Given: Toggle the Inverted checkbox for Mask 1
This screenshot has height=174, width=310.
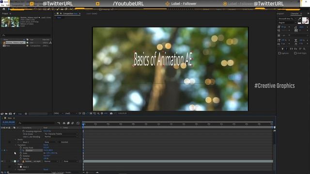Looking at the screenshot, I should click(60, 142).
